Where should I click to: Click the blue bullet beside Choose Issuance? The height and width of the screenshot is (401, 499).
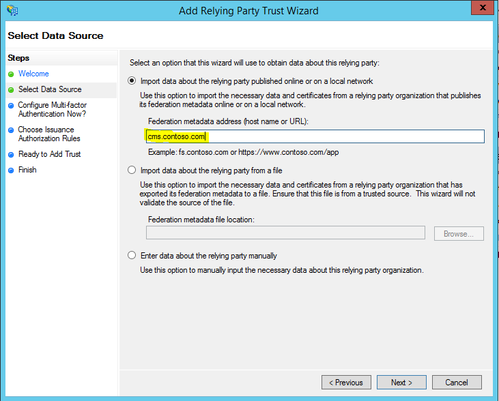(x=11, y=130)
